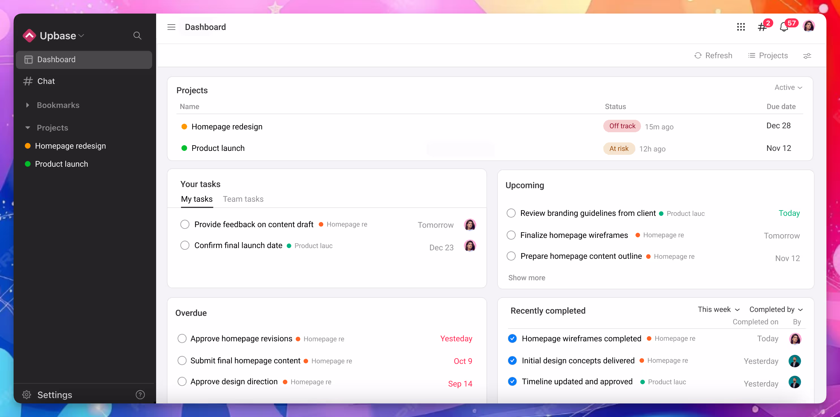Uncheck Homepage wireframes completed
This screenshot has height=417, width=840.
(512, 338)
